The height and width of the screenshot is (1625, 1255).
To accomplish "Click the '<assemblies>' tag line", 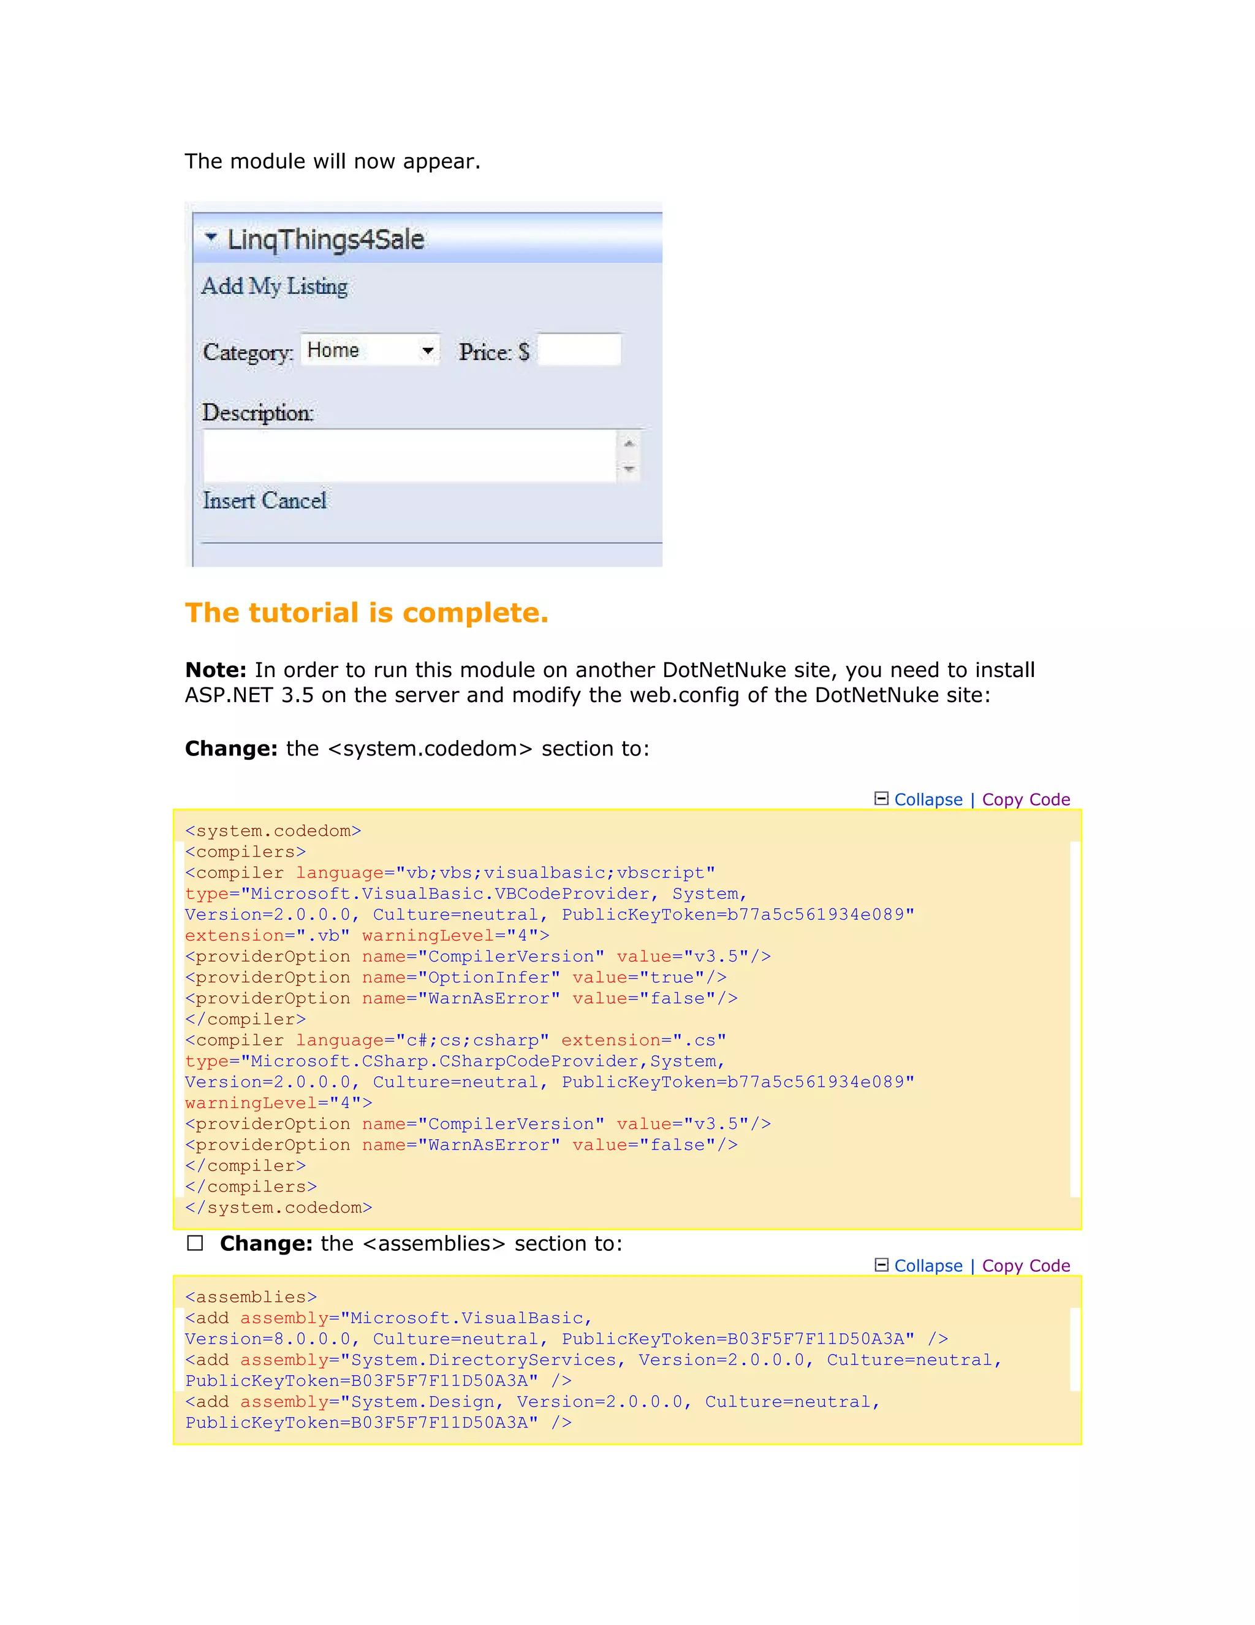I will pos(251,1297).
